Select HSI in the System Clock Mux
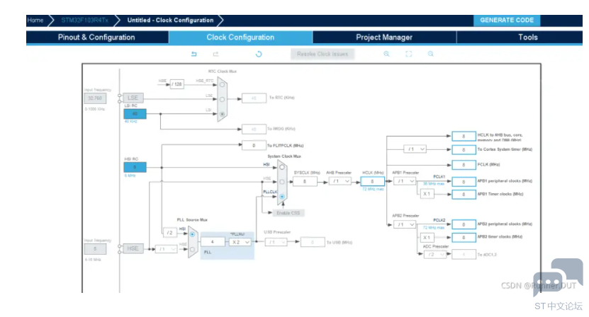The image size is (589, 317). click(x=281, y=167)
